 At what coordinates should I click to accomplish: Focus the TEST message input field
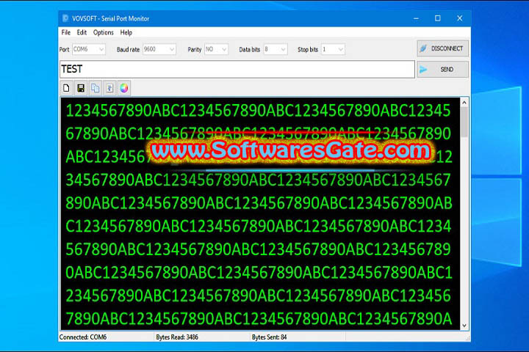[237, 69]
